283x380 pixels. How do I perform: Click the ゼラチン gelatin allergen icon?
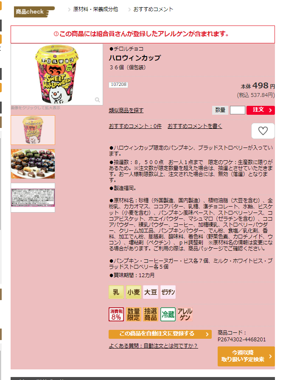click(168, 292)
